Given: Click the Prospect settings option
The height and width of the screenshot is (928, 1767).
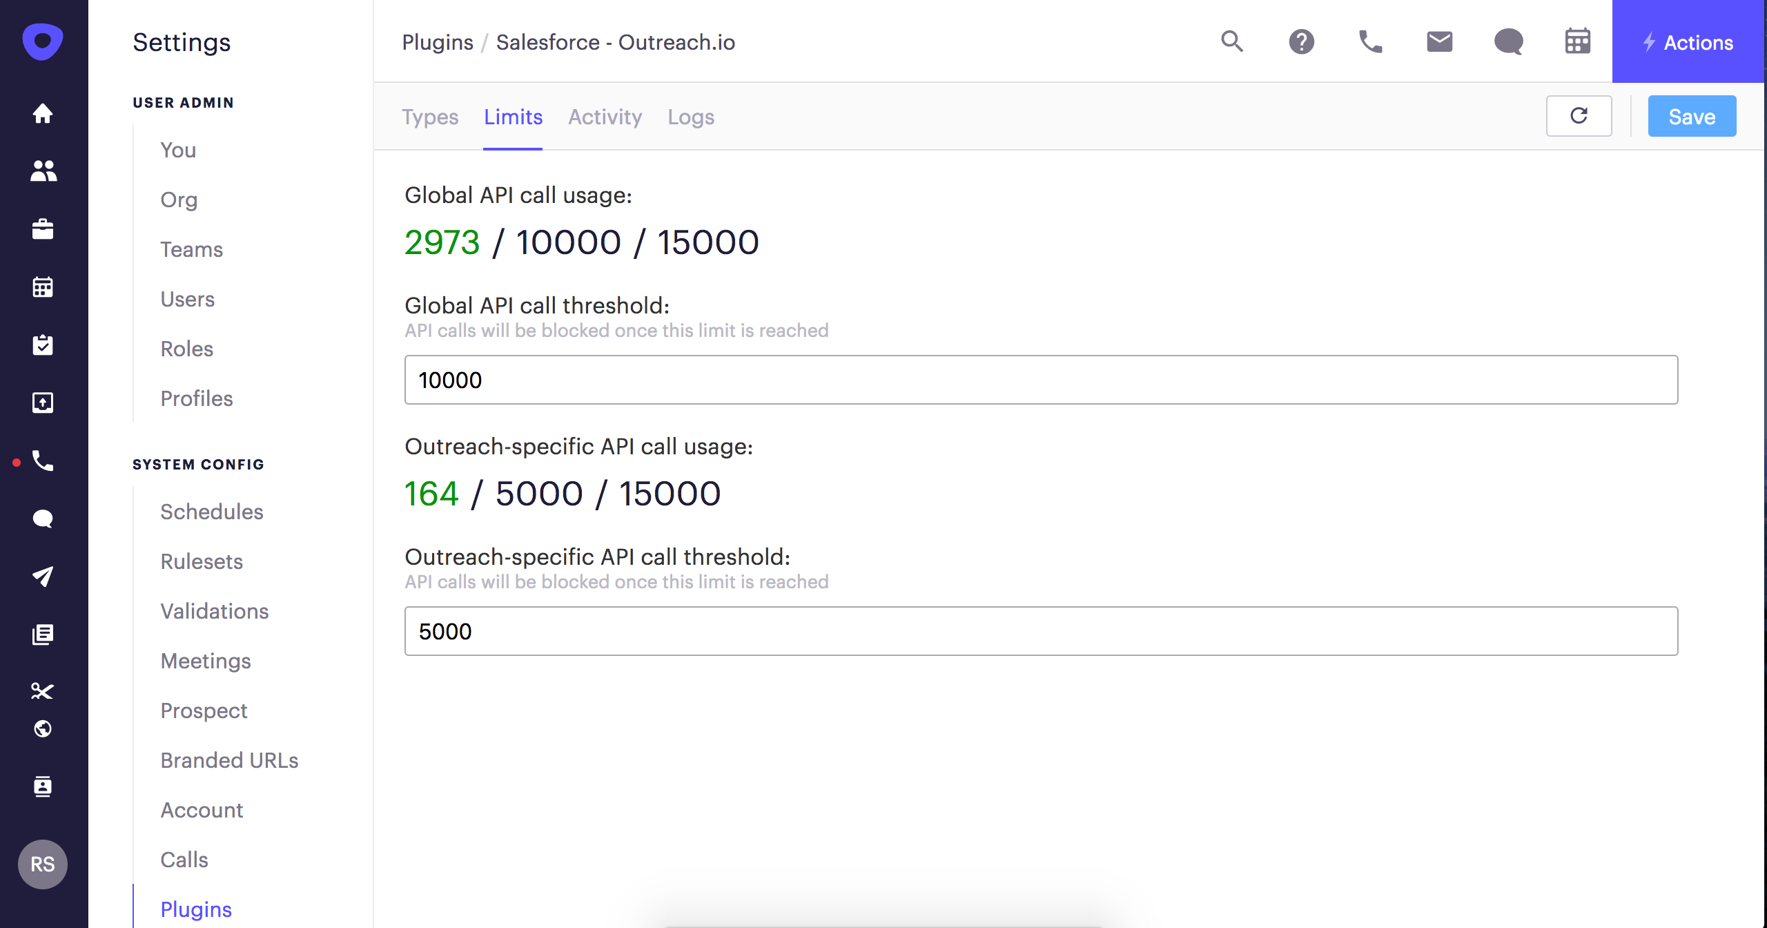Looking at the screenshot, I should coord(204,710).
